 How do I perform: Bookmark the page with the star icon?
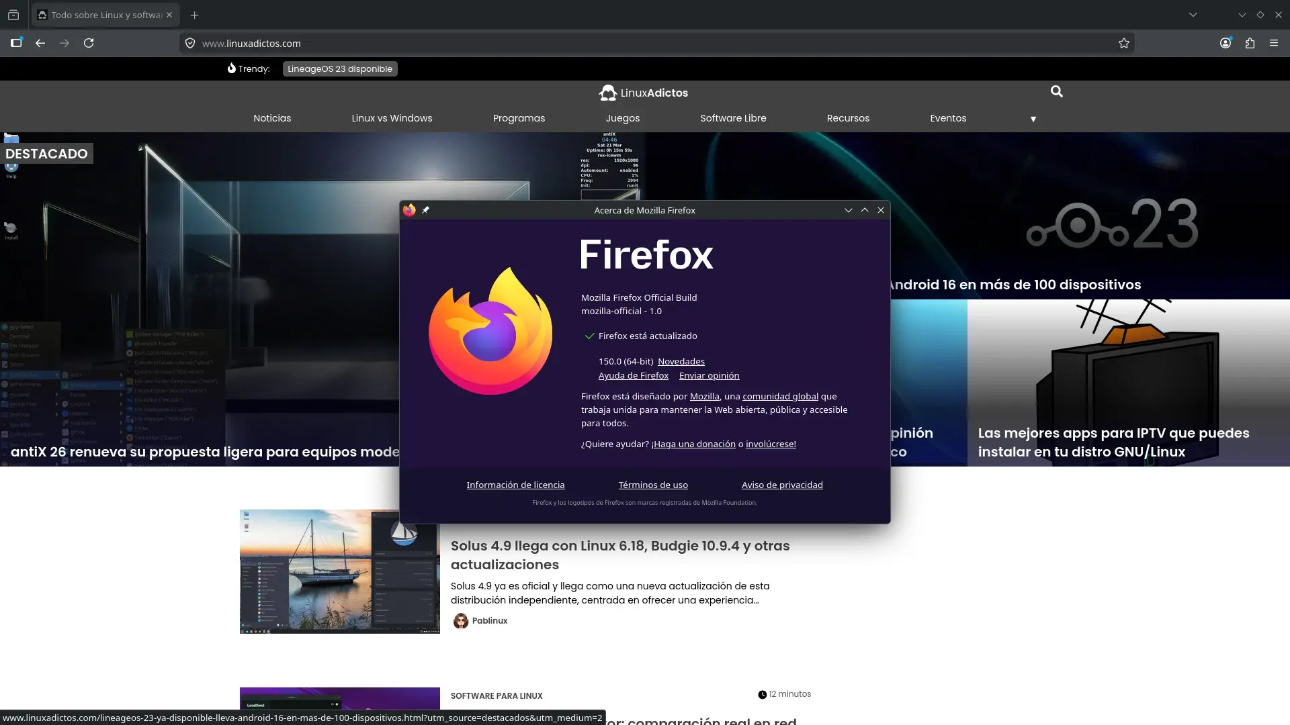(x=1124, y=43)
